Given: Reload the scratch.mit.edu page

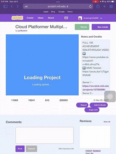Looking at the screenshot, I should click(90, 7).
